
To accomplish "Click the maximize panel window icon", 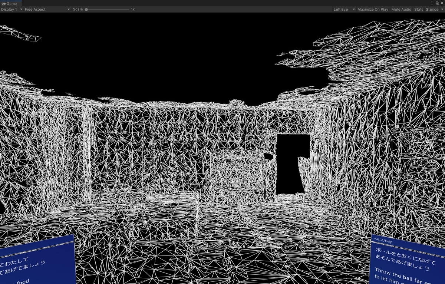I will (437, 3).
